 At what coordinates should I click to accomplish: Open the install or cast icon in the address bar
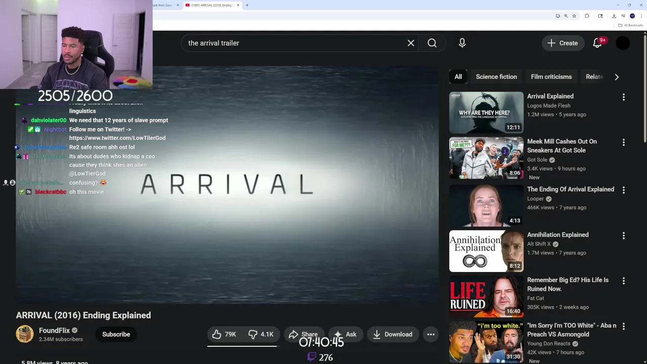pos(558,16)
